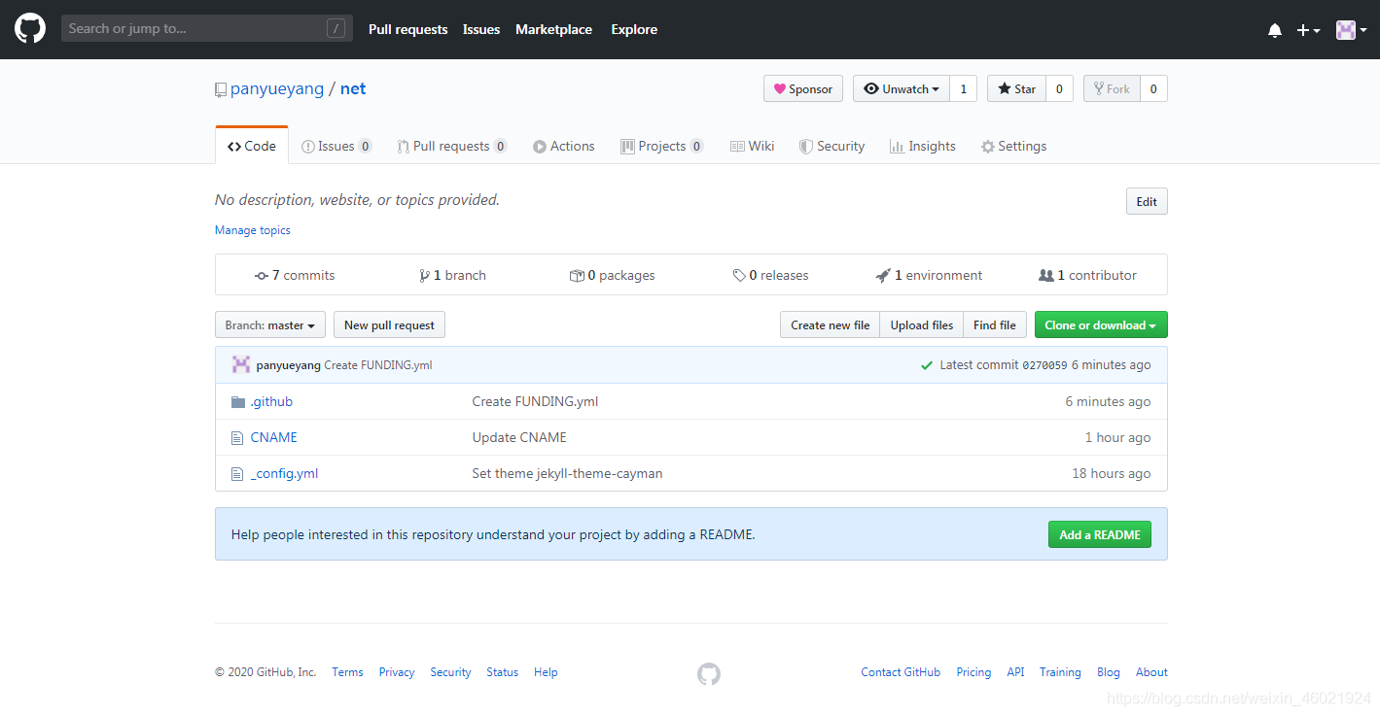Click the .github folder icon
1380x716 pixels.
[238, 401]
